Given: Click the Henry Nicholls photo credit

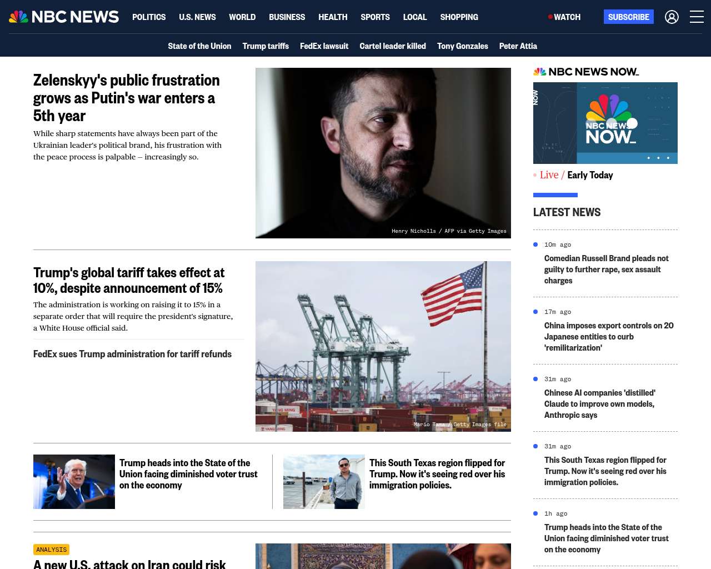Looking at the screenshot, I should tap(449, 231).
